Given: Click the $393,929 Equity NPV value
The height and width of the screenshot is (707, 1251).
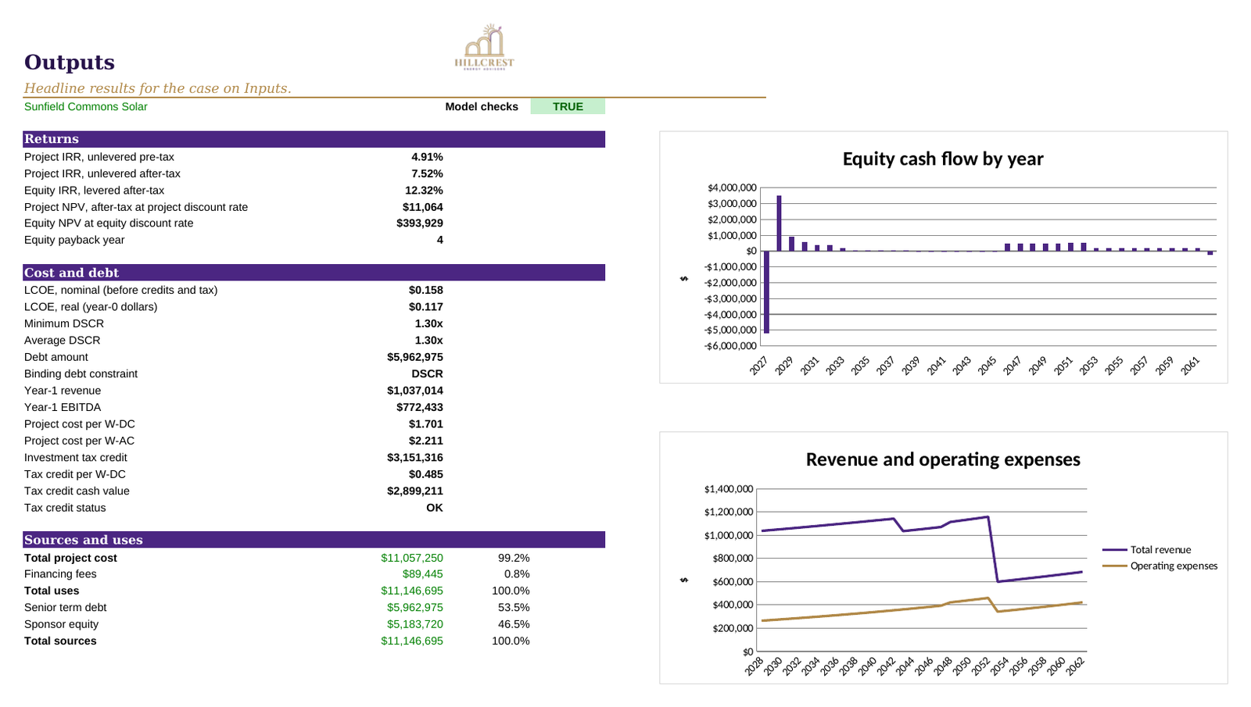Looking at the screenshot, I should pos(420,223).
